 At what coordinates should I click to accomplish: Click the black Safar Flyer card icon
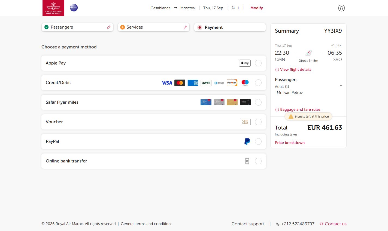(245, 102)
